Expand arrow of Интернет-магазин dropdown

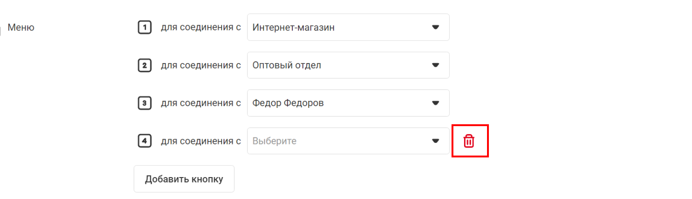(x=436, y=28)
